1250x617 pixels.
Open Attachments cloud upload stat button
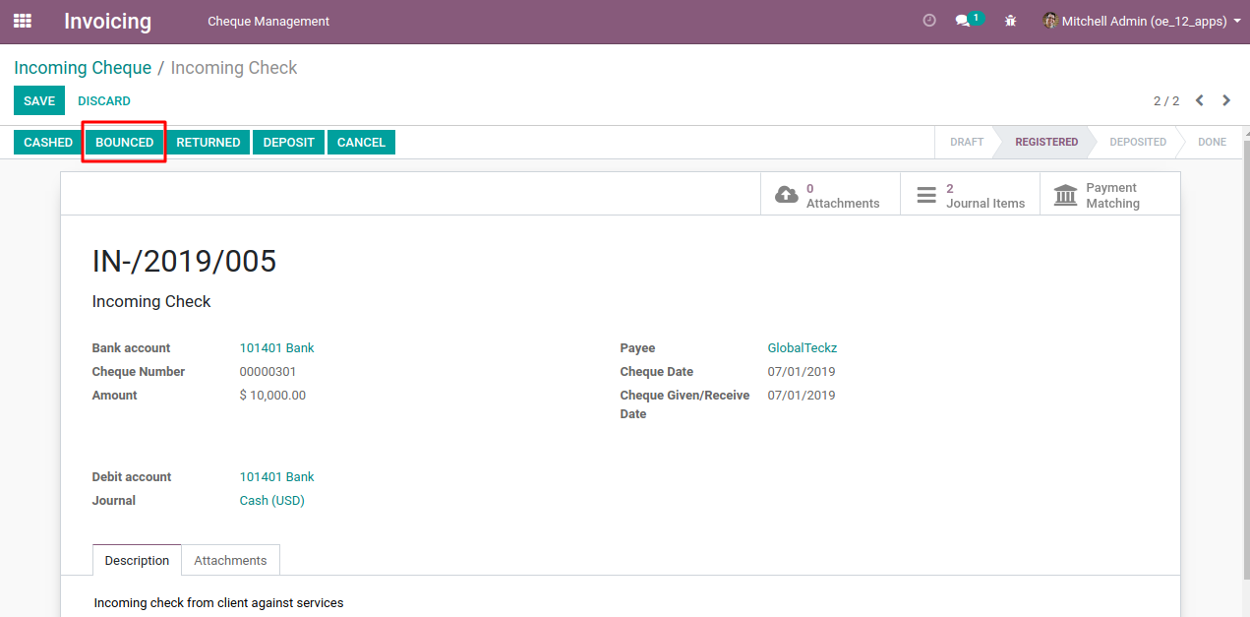coord(830,195)
